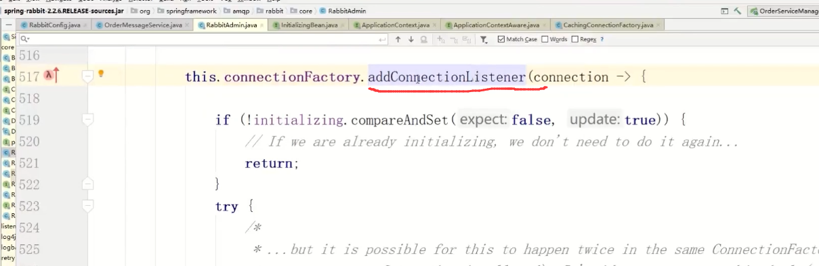This screenshot has width=819, height=266.
Task: Select the core folder in project tree
Action: tap(7, 47)
